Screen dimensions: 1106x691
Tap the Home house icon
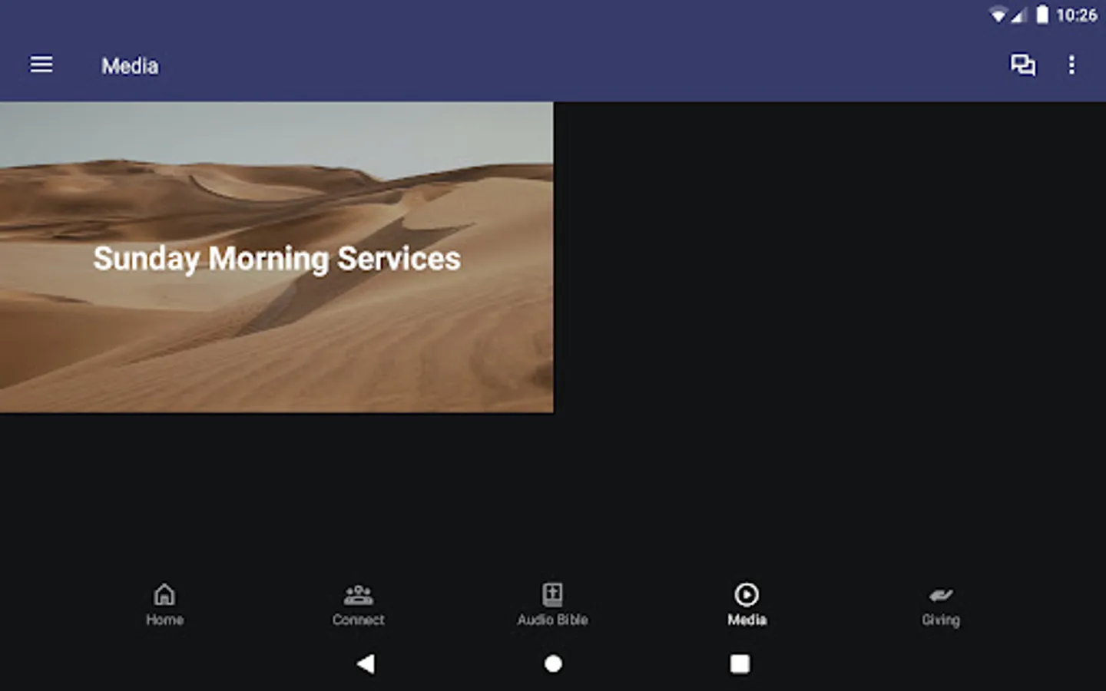pos(164,594)
